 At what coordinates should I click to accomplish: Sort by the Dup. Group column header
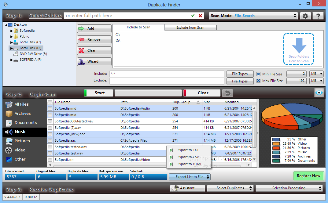pyautogui.click(x=186, y=102)
